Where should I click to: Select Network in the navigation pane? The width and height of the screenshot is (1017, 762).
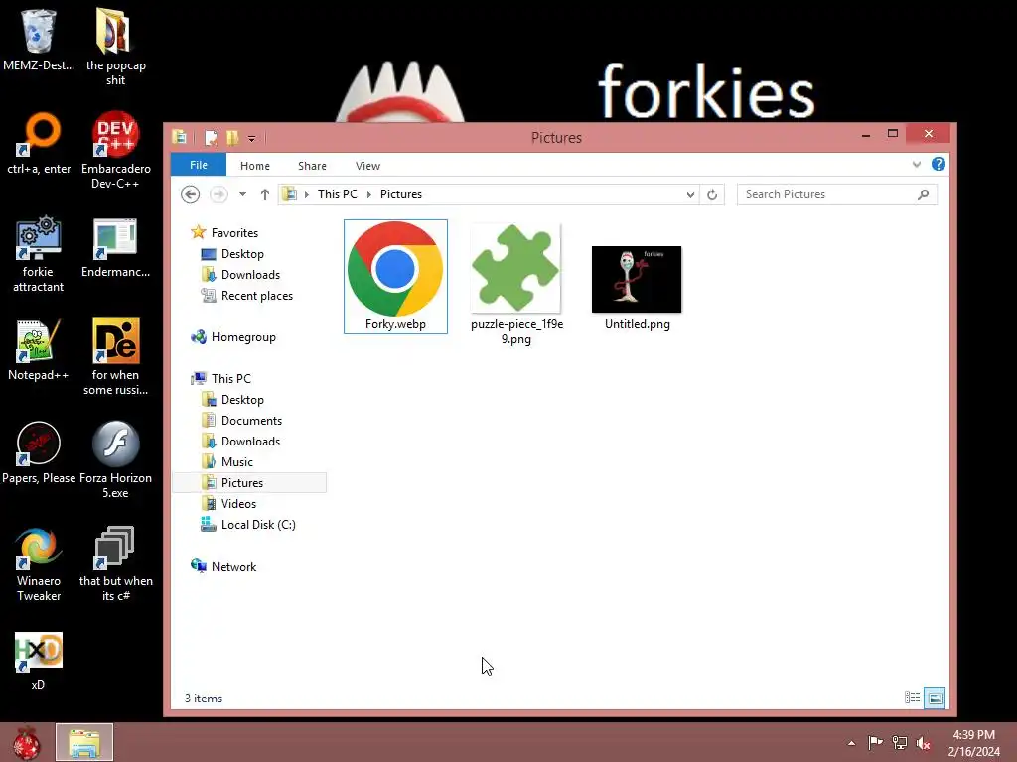(223, 567)
